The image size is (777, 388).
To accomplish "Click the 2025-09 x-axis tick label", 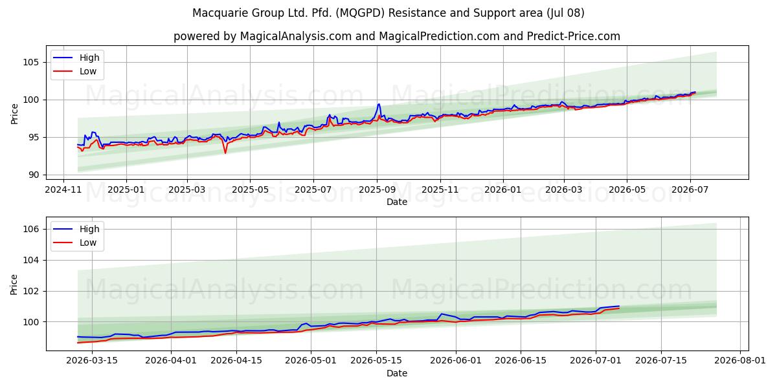I will tap(377, 189).
